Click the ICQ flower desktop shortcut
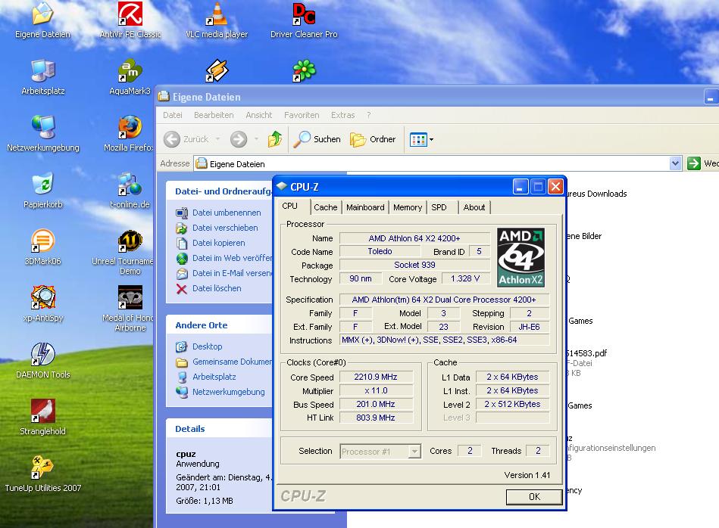Image resolution: width=719 pixels, height=528 pixels. 304,70
